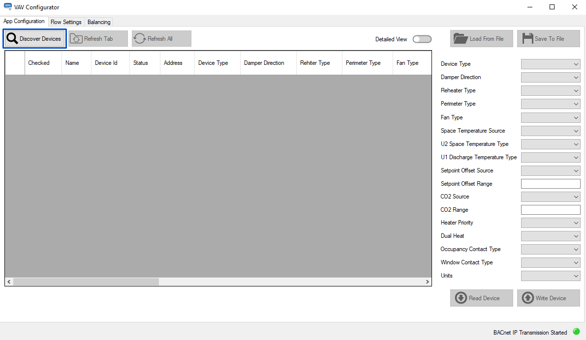Click the Refresh All spinning arrows icon

click(x=140, y=38)
